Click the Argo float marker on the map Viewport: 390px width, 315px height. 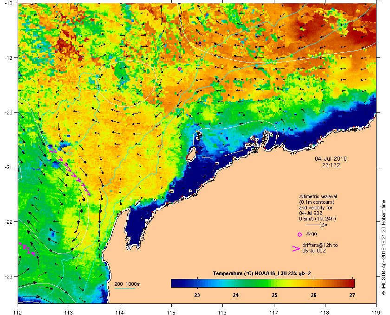(179, 69)
